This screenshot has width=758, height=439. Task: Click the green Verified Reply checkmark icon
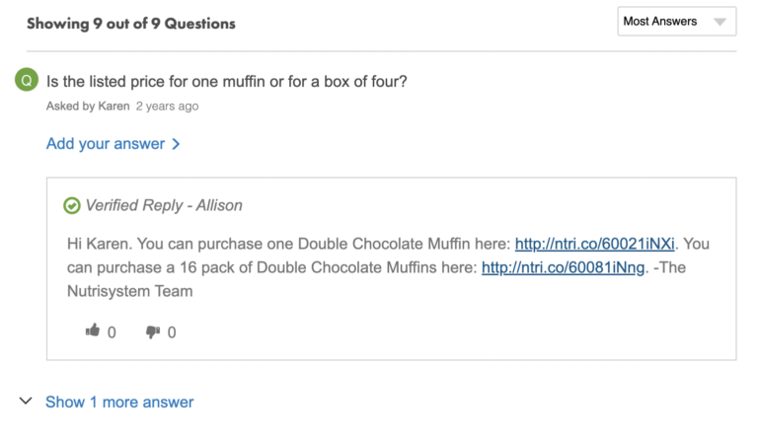(72, 205)
